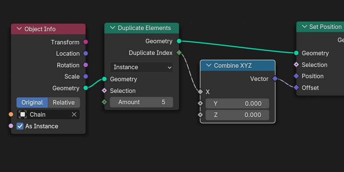Click the Transform output socket
Image resolution: width=344 pixels, height=172 pixels.
pyautogui.click(x=86, y=42)
